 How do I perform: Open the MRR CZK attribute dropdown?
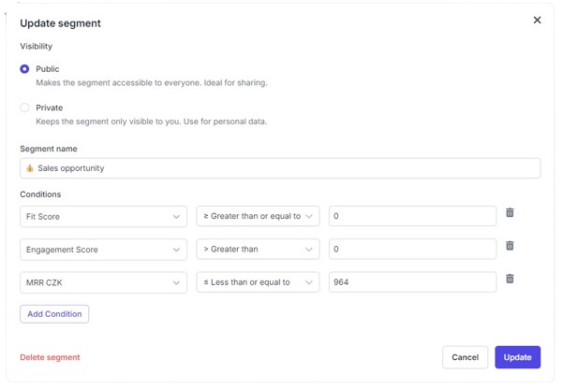pyautogui.click(x=103, y=282)
